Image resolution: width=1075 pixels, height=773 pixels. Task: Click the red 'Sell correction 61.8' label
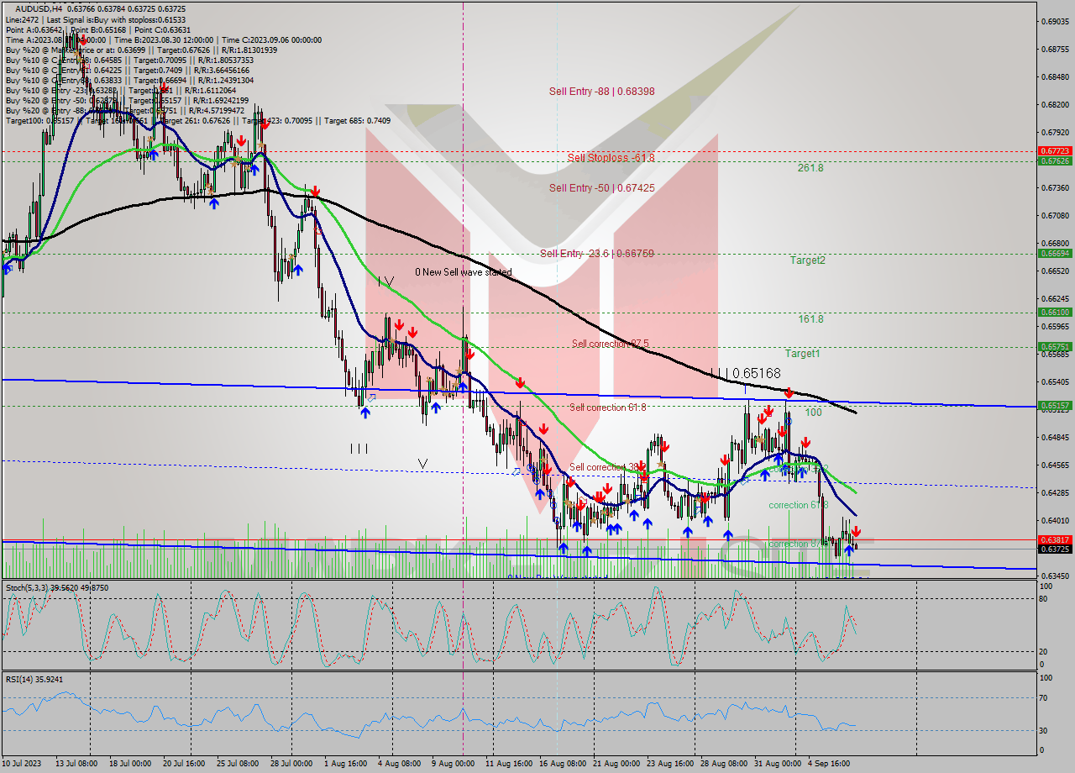(x=608, y=408)
